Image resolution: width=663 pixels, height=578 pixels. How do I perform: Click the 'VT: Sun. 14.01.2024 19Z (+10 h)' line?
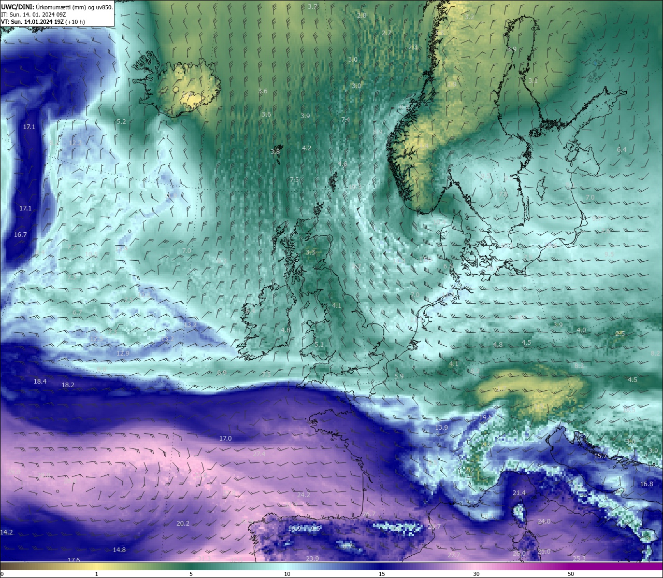click(x=43, y=22)
